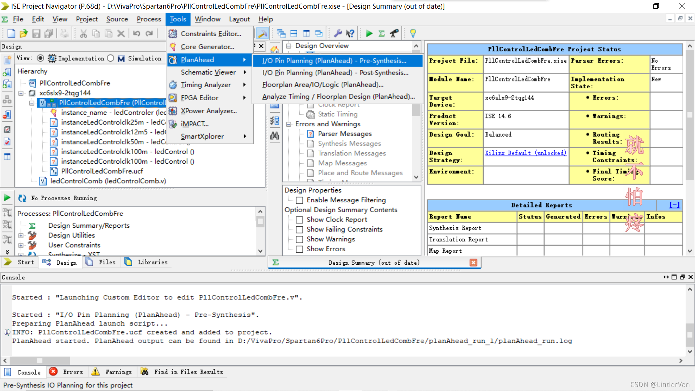Click green Run arrow beside No Processes Running
This screenshot has width=695, height=391.
pyautogui.click(x=7, y=198)
